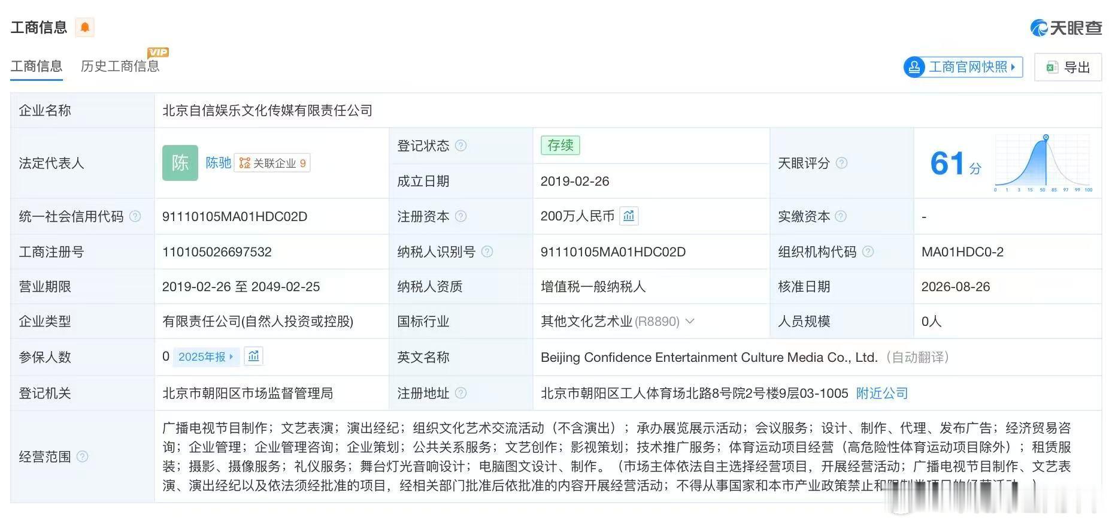Click organization code MA01HDC0-2
Screen dimensions: 1109x526
(963, 252)
